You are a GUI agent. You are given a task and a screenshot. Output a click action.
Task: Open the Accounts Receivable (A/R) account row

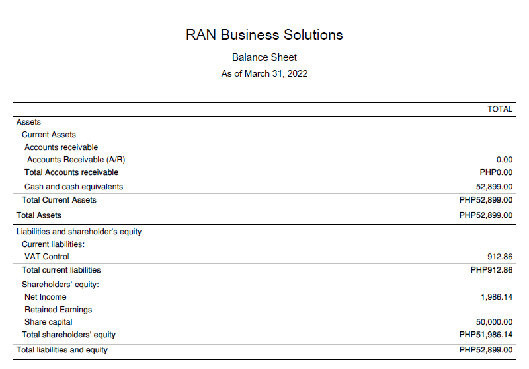pyautogui.click(x=76, y=160)
